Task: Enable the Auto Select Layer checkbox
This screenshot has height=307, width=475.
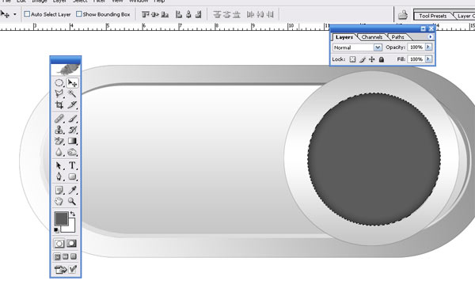Action: (x=27, y=14)
